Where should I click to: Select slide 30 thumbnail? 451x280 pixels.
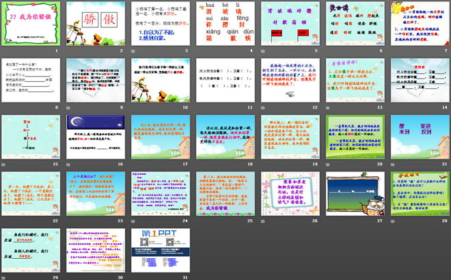[x=96, y=251]
